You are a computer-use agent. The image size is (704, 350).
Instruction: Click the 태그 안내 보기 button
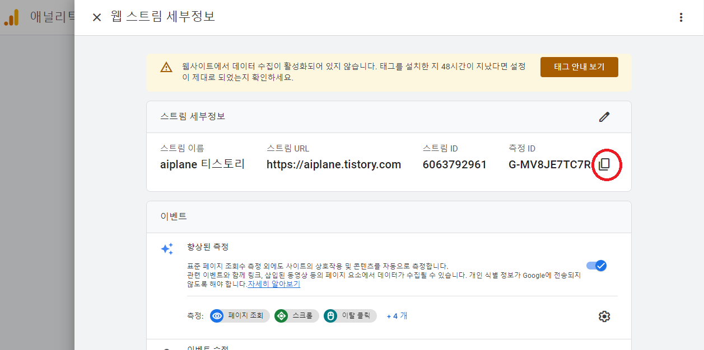579,67
